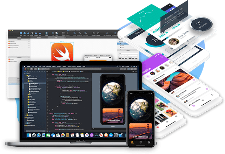The width and height of the screenshot is (225, 154).
Task: Select the Project navigator icon in Xcode
Action: (25, 71)
